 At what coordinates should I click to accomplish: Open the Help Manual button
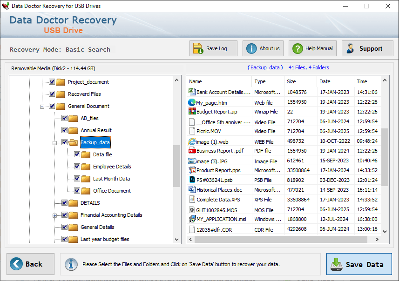(x=312, y=48)
